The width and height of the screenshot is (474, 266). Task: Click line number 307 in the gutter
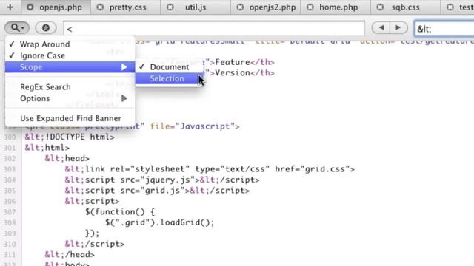click(10, 212)
